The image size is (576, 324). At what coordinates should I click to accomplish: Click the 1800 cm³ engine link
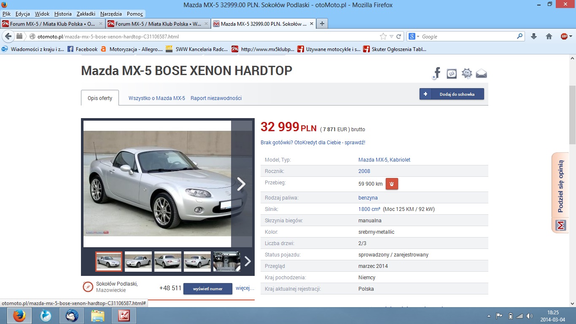[369, 209]
